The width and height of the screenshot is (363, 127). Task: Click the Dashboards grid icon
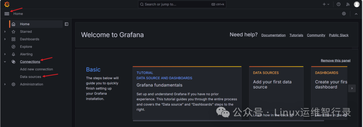click(13, 39)
